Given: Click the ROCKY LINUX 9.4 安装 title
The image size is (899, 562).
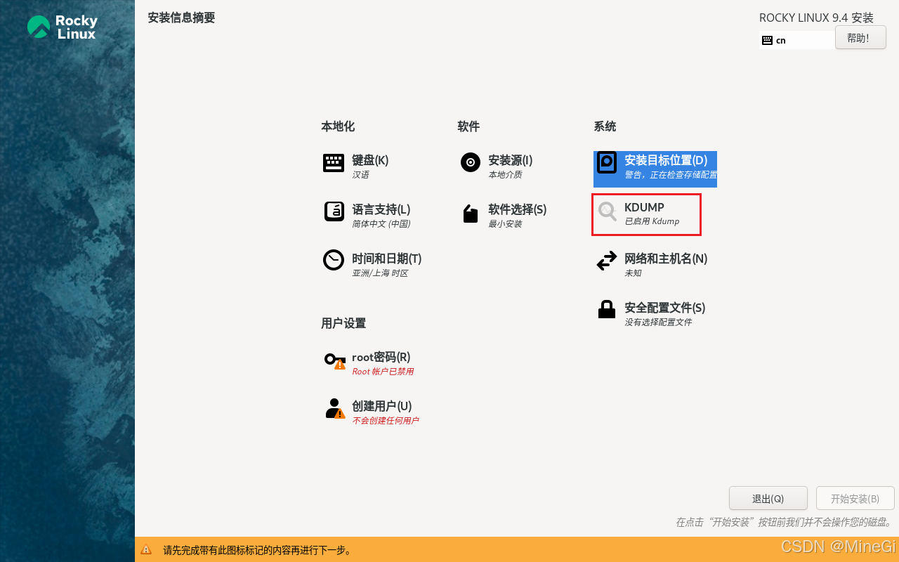Looking at the screenshot, I should [x=816, y=18].
